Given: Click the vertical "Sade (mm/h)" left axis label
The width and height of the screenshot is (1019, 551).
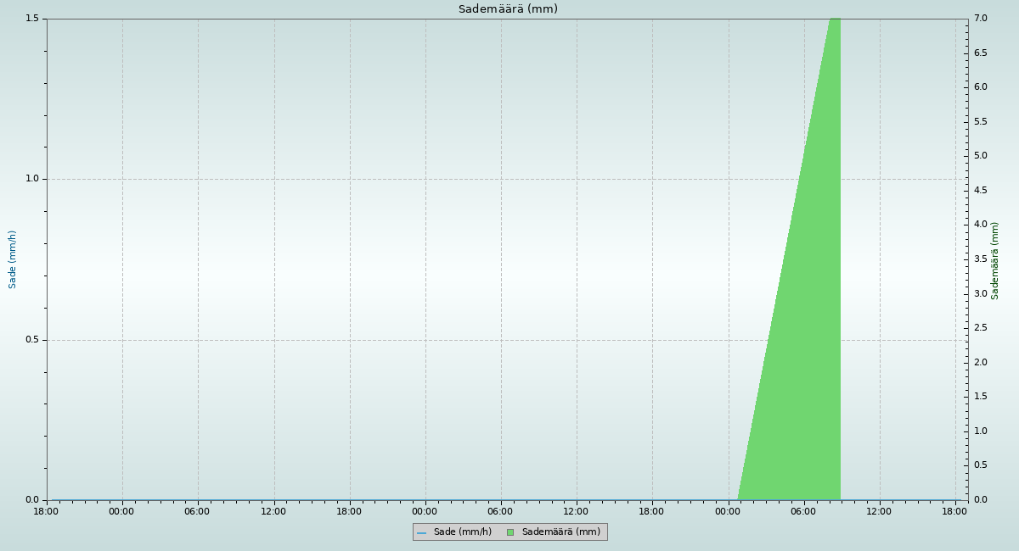Looking at the screenshot, I should click(x=13, y=259).
